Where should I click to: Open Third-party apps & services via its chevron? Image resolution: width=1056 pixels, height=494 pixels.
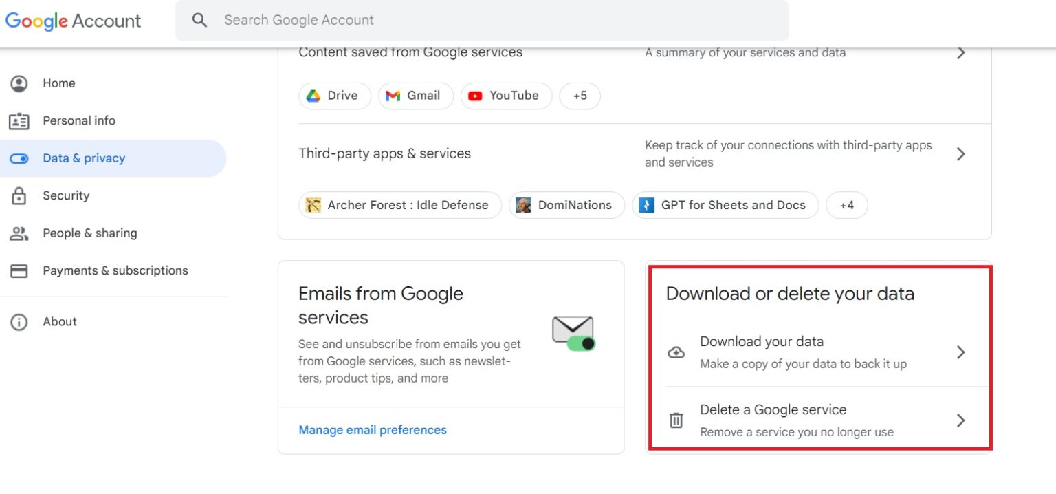coord(960,153)
